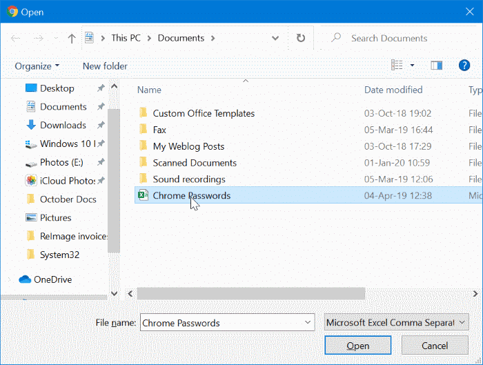This screenshot has height=365, width=483.
Task: Open Help with the question mark icon
Action: pos(464,66)
